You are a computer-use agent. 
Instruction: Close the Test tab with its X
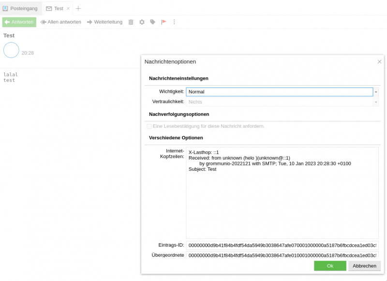68,9
